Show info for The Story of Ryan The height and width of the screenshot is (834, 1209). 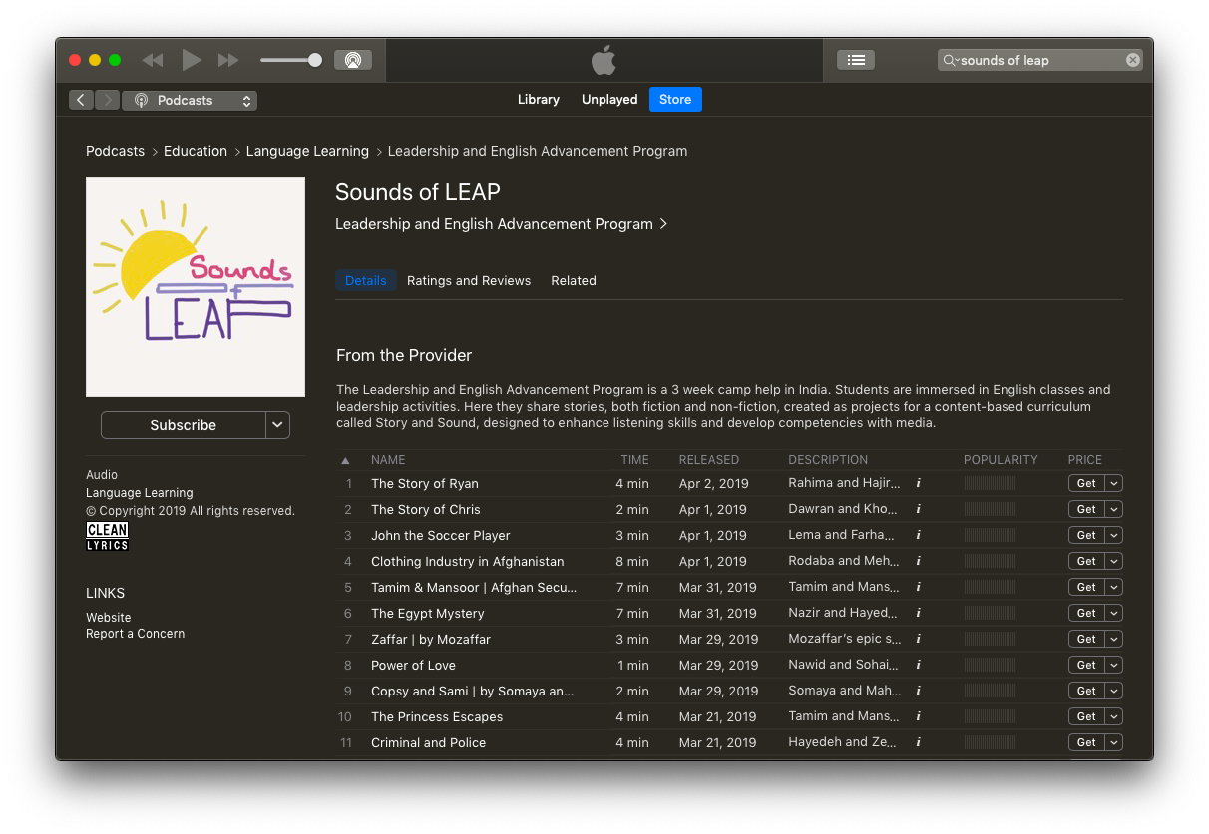(918, 483)
